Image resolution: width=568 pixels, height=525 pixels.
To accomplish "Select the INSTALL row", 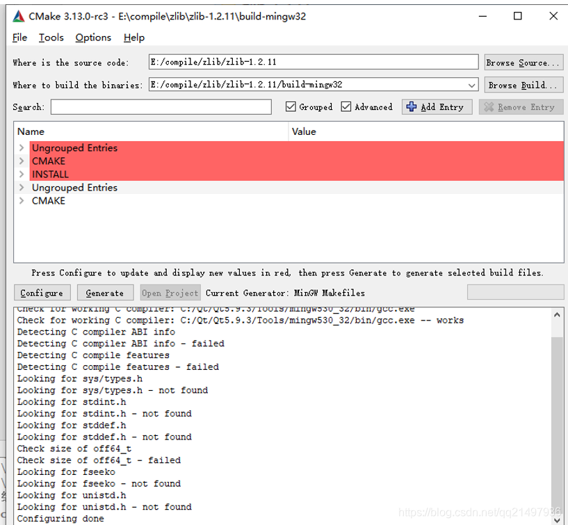I will coord(297,175).
